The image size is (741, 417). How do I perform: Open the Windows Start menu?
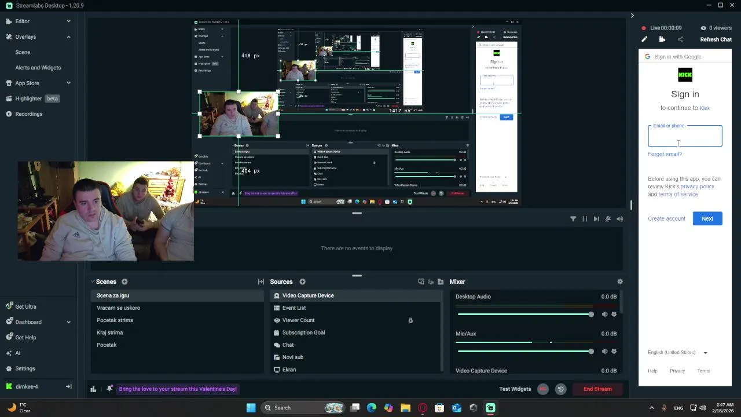[x=251, y=408]
